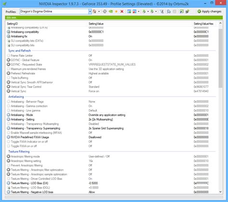Viewport: 228px width, 202px height.
Task: Click the 'Override any application setting' value
Action: 107,115
